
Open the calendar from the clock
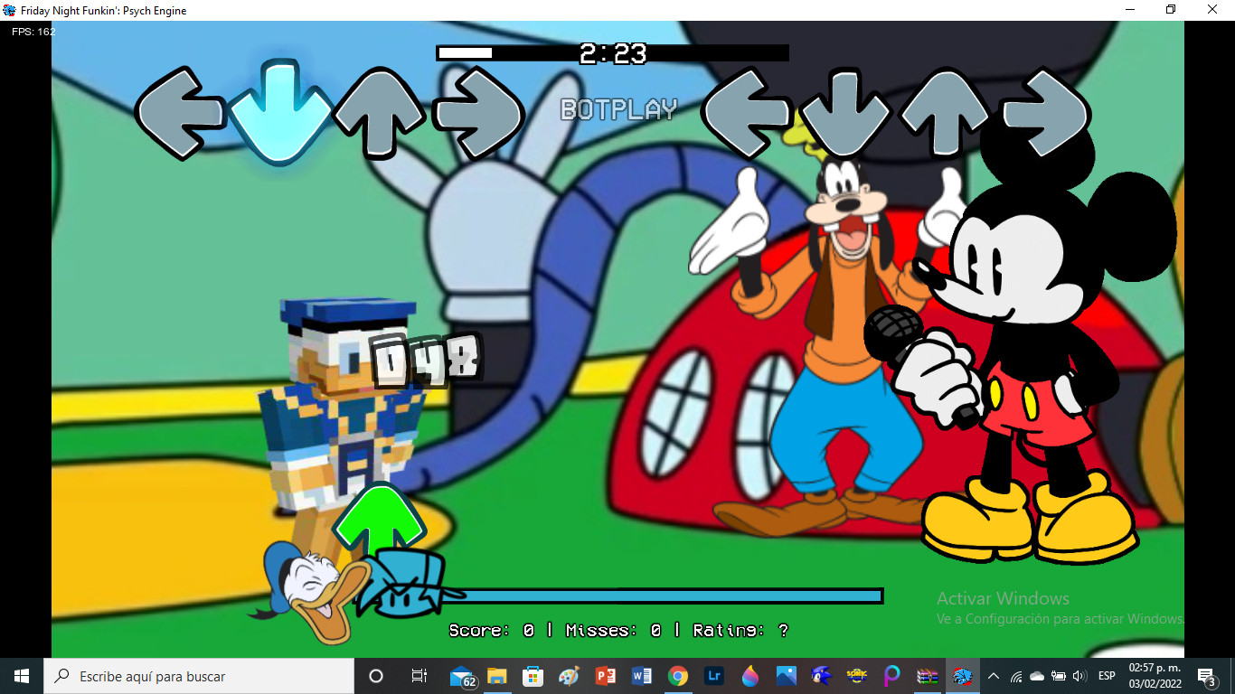[1154, 676]
